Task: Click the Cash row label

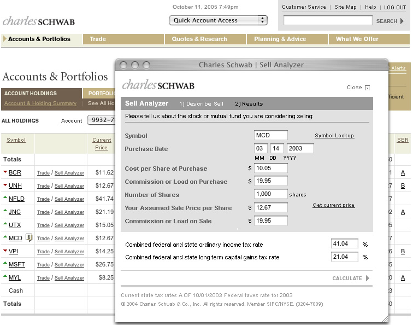Action: [x=16, y=291]
